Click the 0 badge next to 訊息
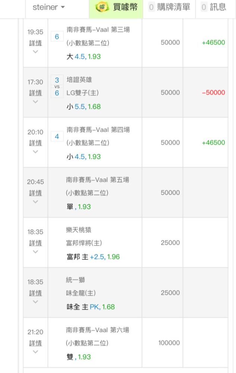Screen dimensions: 236x373 [x=204, y=7]
